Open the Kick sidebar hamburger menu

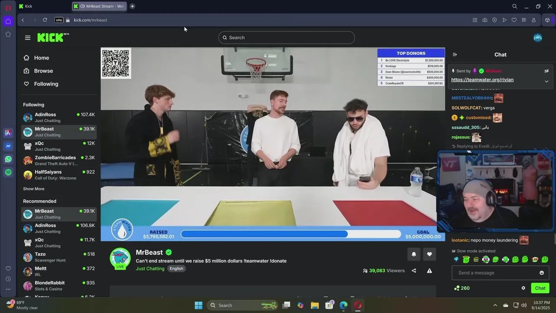(x=28, y=38)
